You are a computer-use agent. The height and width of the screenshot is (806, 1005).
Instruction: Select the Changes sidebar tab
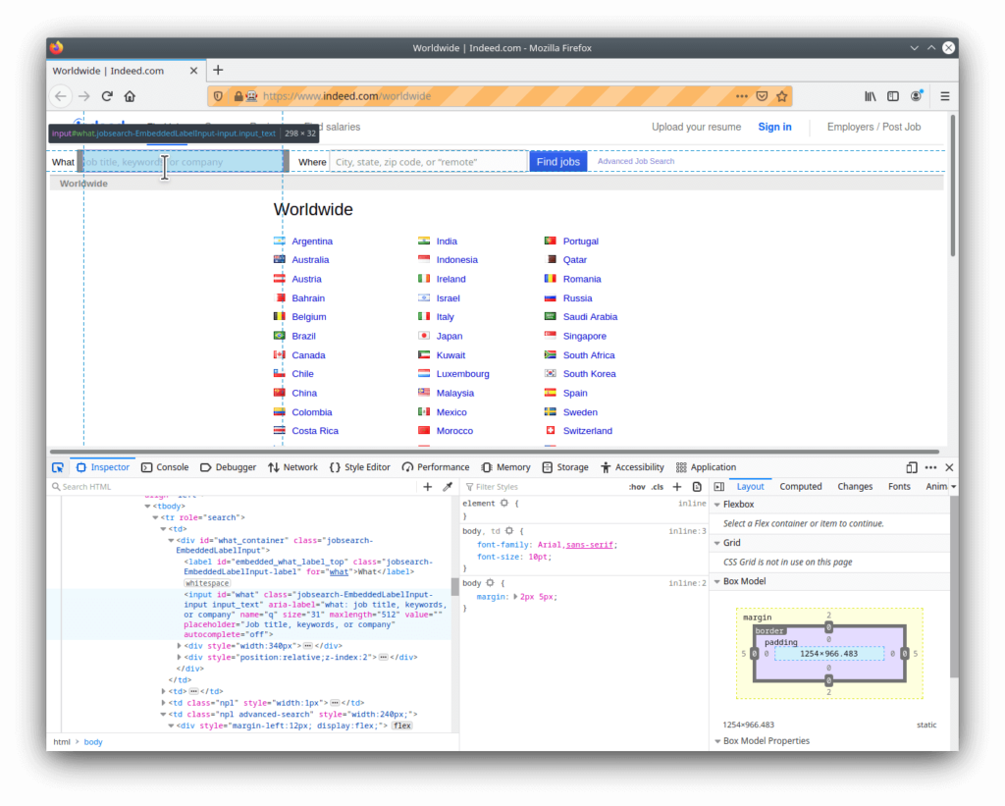[x=855, y=487]
